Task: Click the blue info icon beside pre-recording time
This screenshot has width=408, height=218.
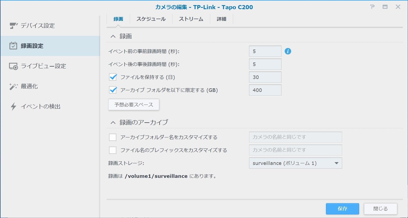Action: point(288,51)
